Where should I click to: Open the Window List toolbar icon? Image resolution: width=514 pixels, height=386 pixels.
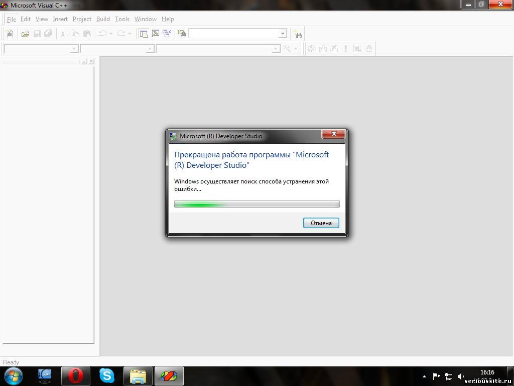click(167, 34)
